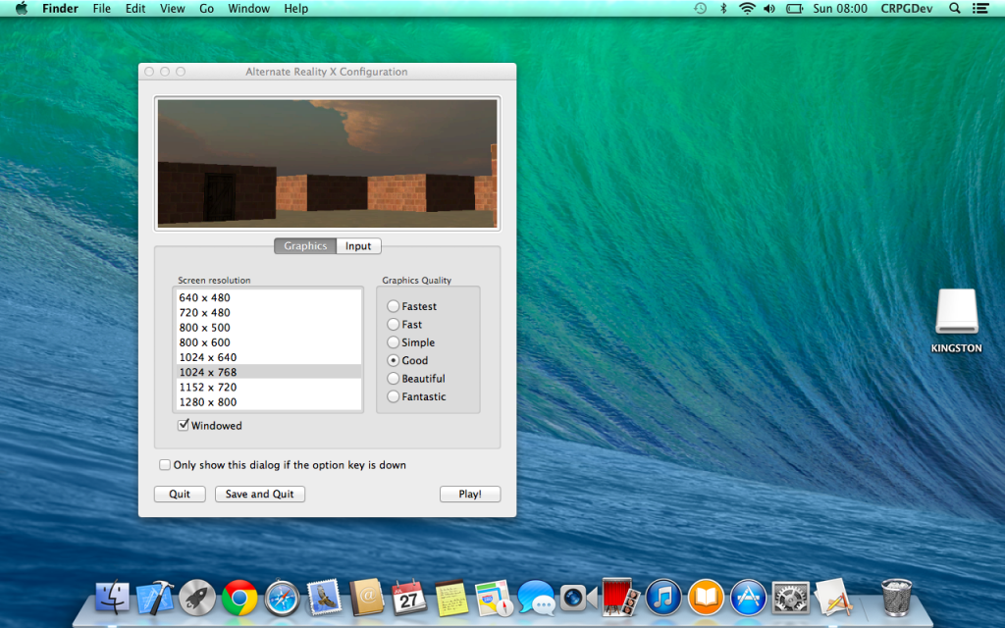Screen dimensions: 1005x628
Task: Click Save and Quit
Action: (259, 495)
